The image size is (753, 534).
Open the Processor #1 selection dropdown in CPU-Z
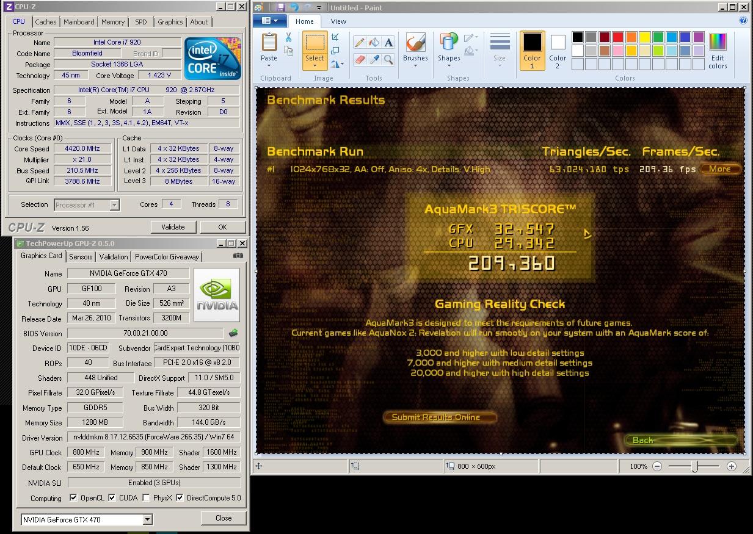114,205
